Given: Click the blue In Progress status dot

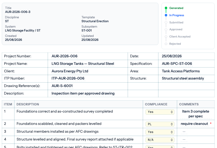Looking at the screenshot, I should [x=166, y=15].
